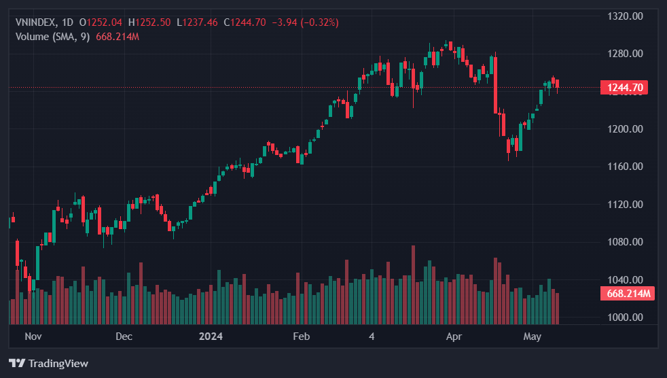The image size is (667, 378).
Task: Click the Apr label on time axis
Action: click(454, 337)
